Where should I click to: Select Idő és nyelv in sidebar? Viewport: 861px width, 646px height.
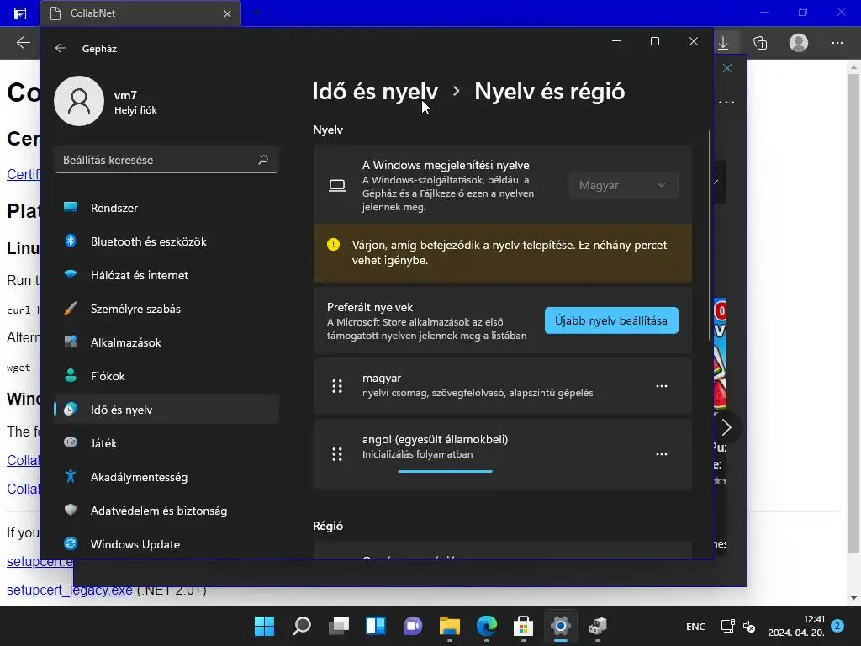[x=166, y=410]
